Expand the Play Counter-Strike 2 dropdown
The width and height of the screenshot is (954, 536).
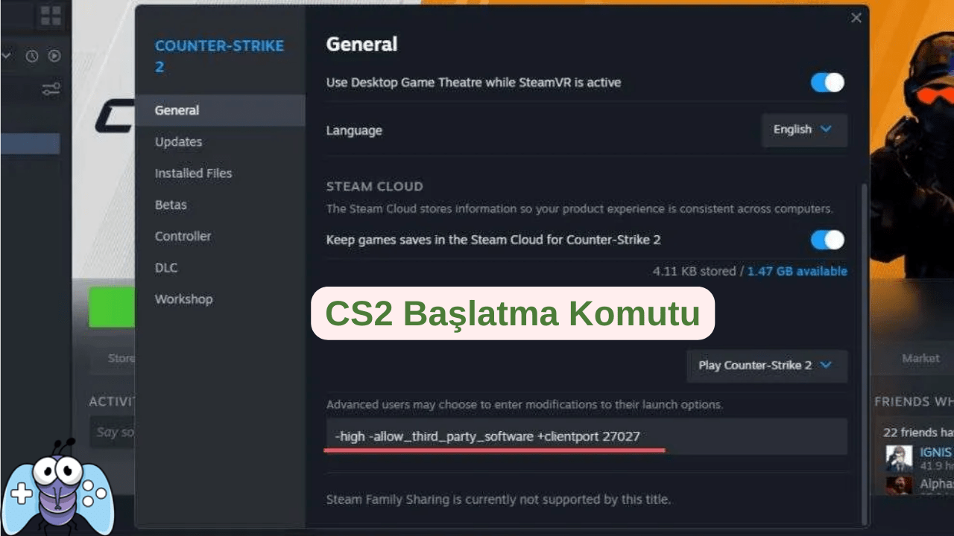(x=766, y=366)
